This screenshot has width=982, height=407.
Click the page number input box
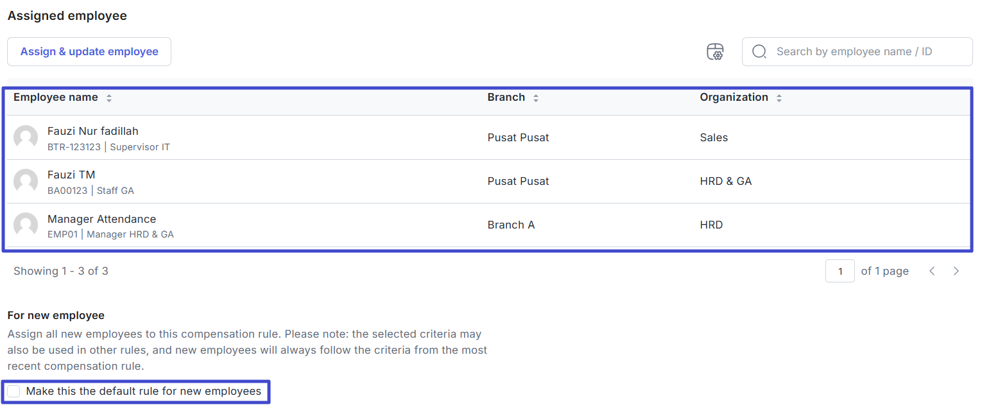[x=840, y=272]
